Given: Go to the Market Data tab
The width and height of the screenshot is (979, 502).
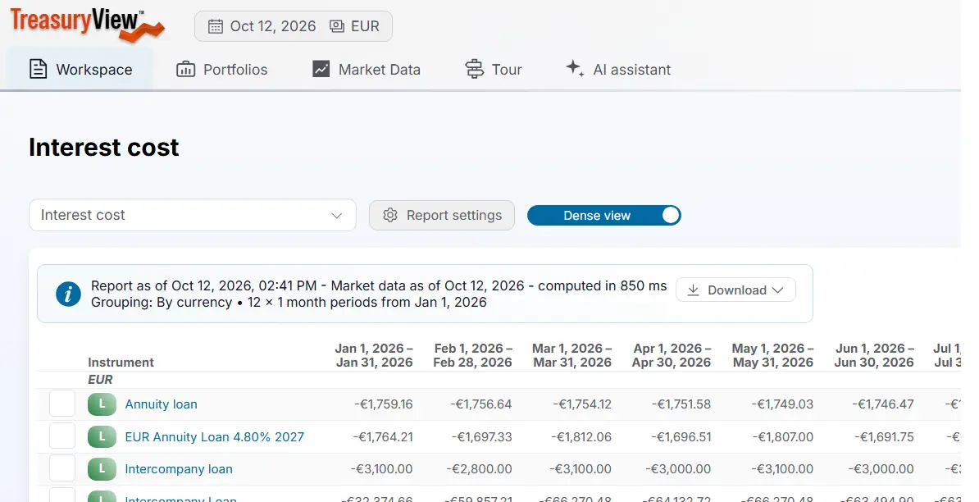Looking at the screenshot, I should (x=367, y=69).
